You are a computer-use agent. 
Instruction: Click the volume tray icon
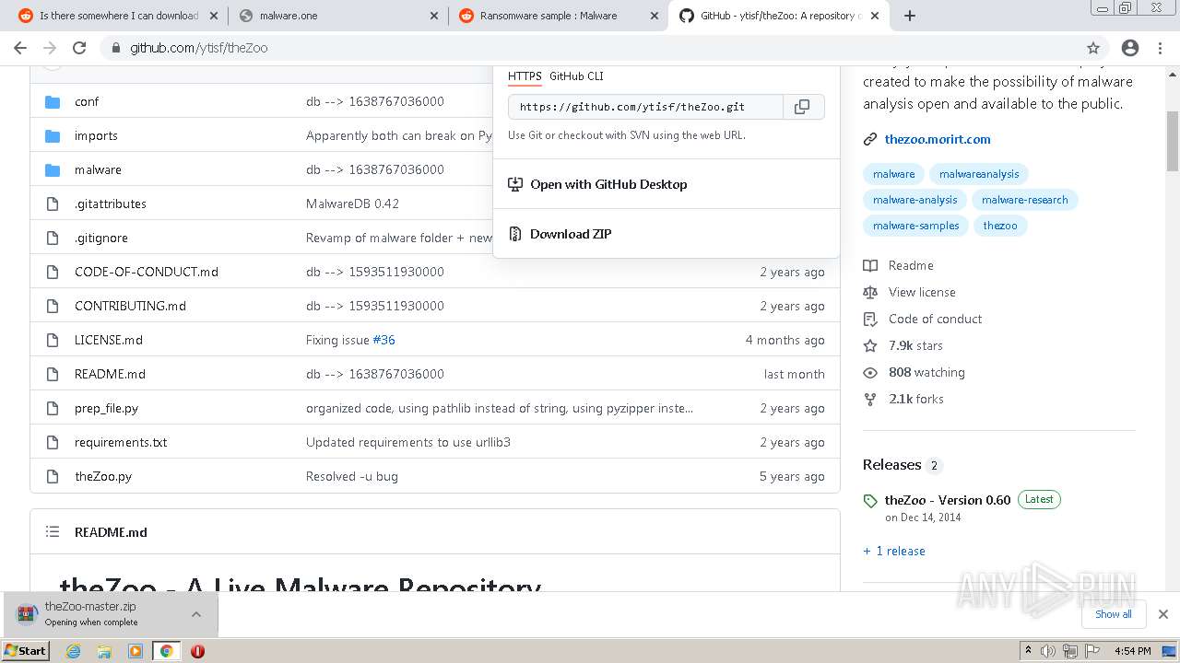[x=1048, y=651]
